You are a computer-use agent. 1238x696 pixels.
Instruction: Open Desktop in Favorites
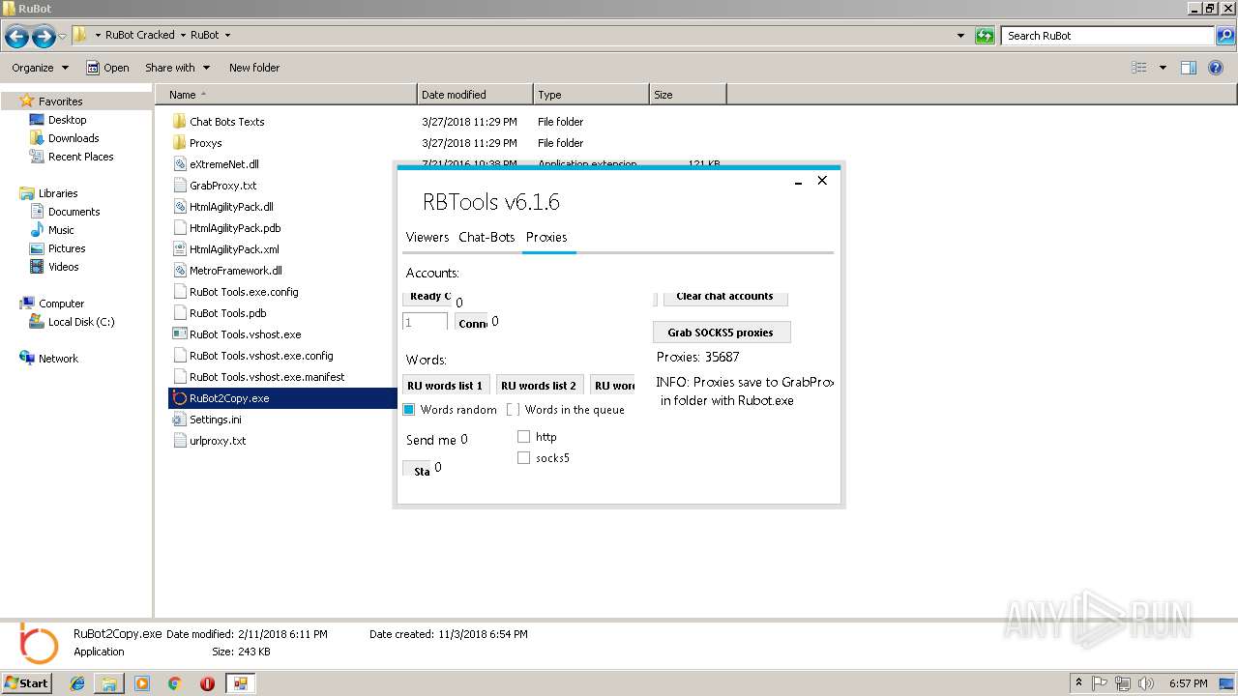click(x=67, y=120)
